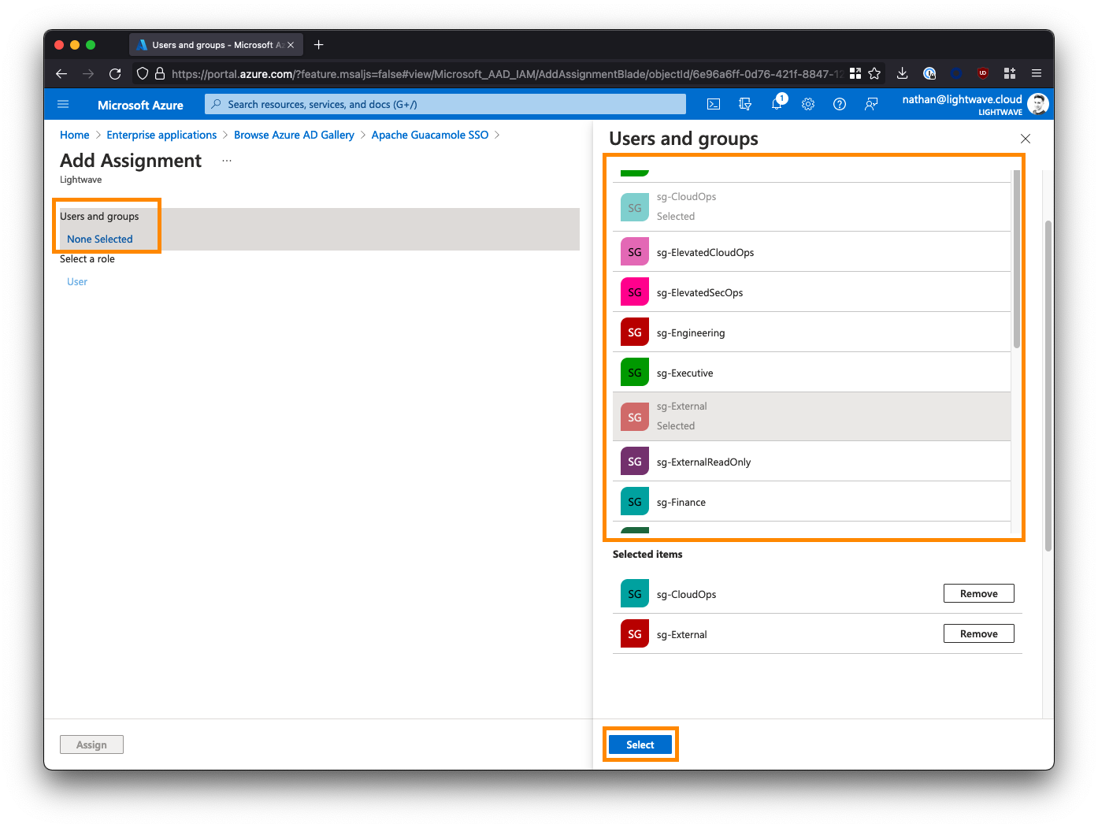Open the Azure portal hamburger menu
This screenshot has height=828, width=1098.
click(x=64, y=104)
